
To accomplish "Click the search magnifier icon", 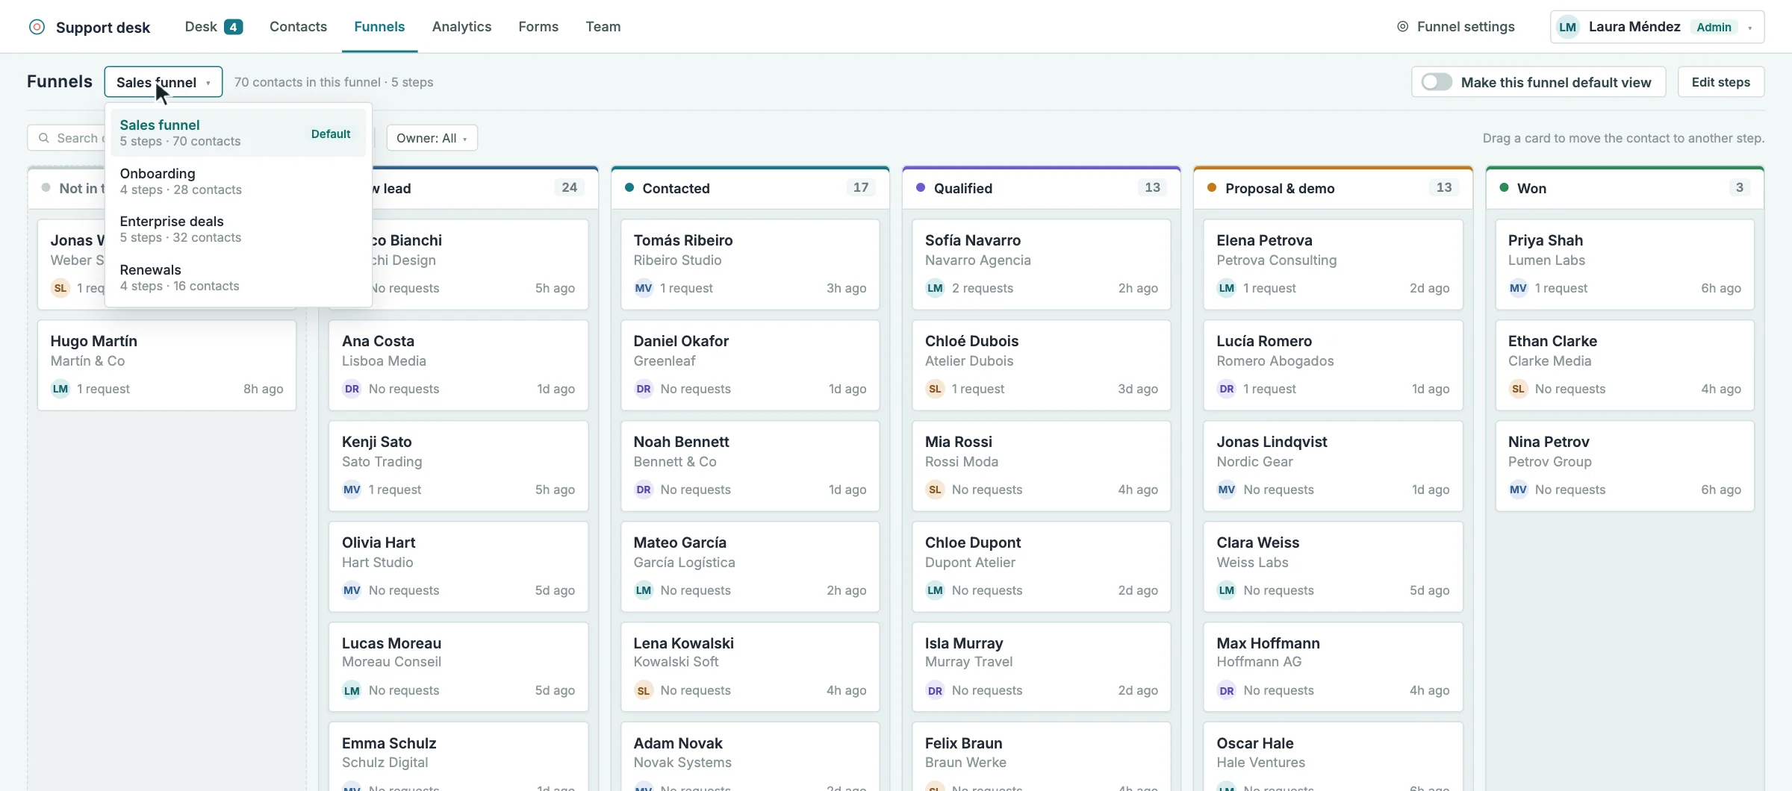I will point(44,138).
